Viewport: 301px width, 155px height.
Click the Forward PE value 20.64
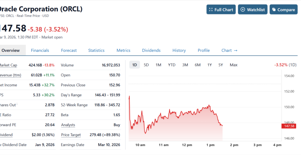(x=50, y=125)
